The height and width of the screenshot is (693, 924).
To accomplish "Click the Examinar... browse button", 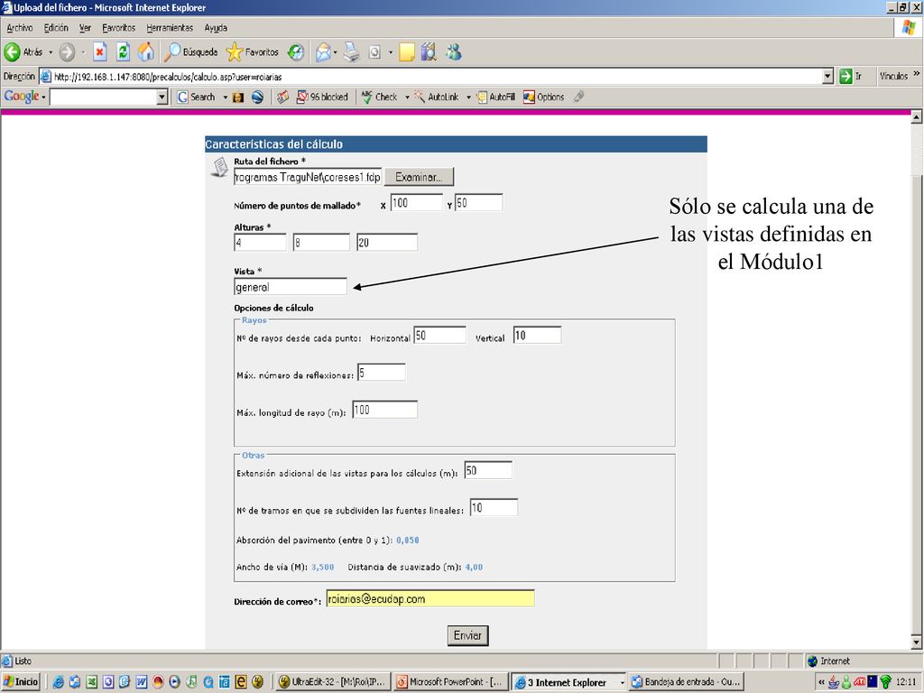I will pos(419,177).
